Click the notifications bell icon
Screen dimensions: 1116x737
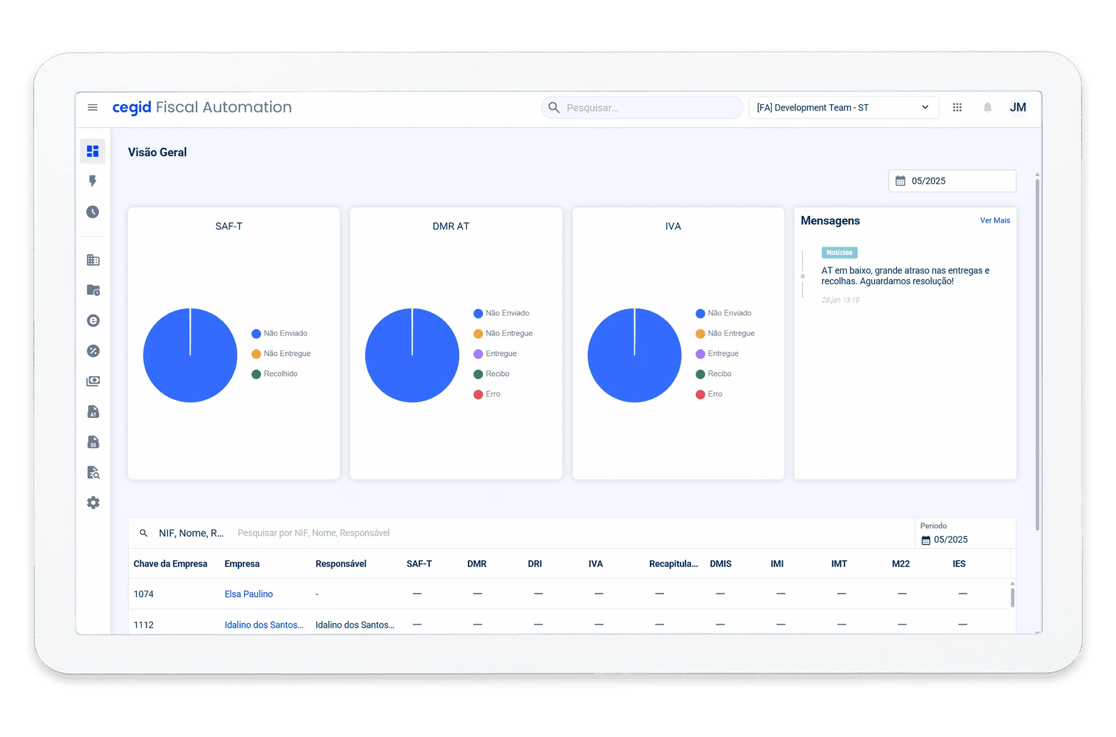988,108
